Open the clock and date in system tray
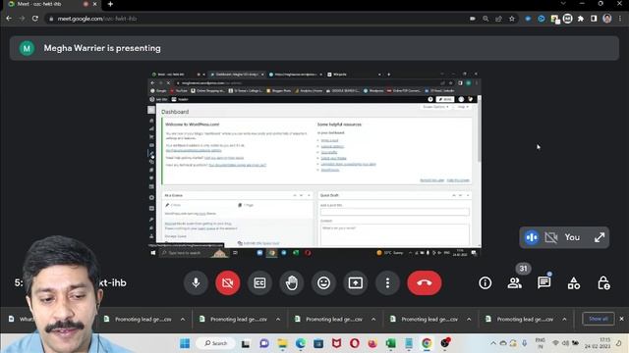The height and width of the screenshot is (353, 629). point(598,343)
